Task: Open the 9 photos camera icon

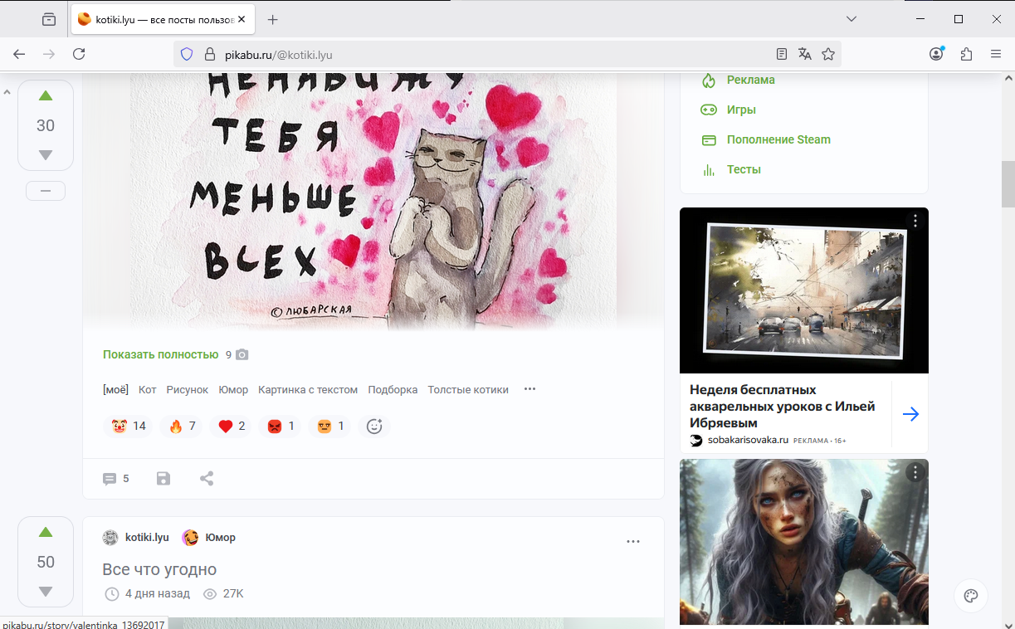Action: [242, 354]
